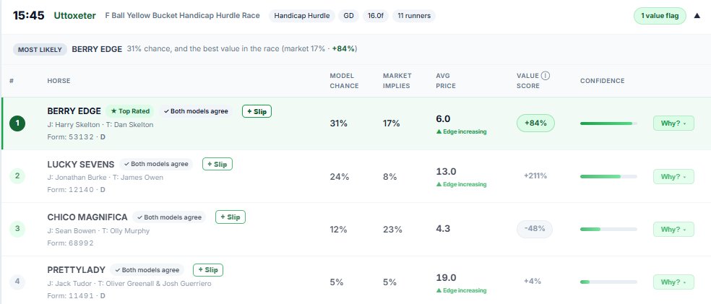The image size is (711, 304).
Task: Click Edge increasing indicator under 19.0
Action: (x=461, y=290)
